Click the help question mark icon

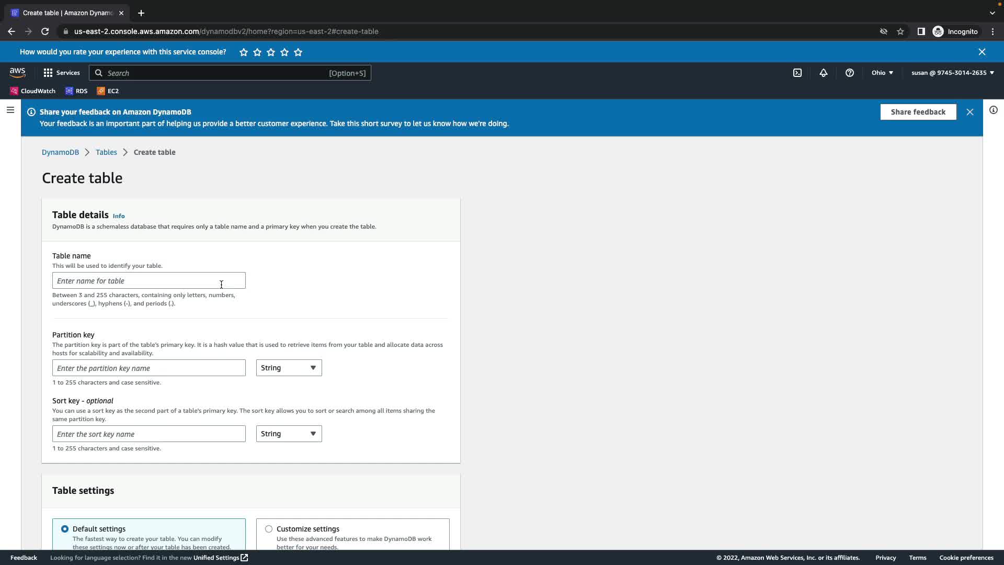tap(849, 73)
